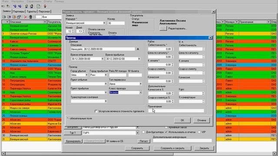Toggle Услуга включена в стоимость турпакета checkbox
The height and width of the screenshot is (156, 278).
point(96,111)
